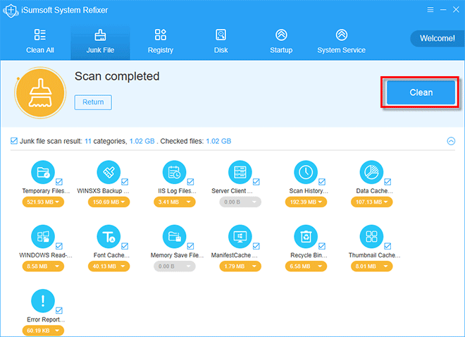Toggle the ManifestCache checkbox
Viewport: 465px width, 337px height.
click(x=256, y=246)
